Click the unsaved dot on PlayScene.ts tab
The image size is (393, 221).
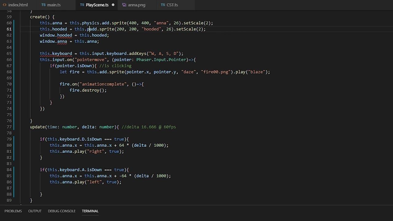113,5
